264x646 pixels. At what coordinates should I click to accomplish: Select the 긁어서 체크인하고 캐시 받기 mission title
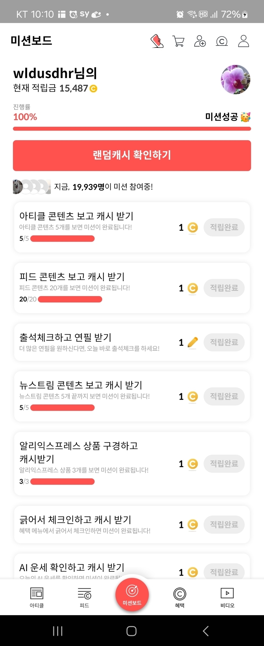tap(75, 520)
